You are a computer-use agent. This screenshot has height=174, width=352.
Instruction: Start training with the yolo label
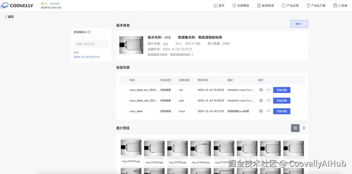(x=282, y=100)
